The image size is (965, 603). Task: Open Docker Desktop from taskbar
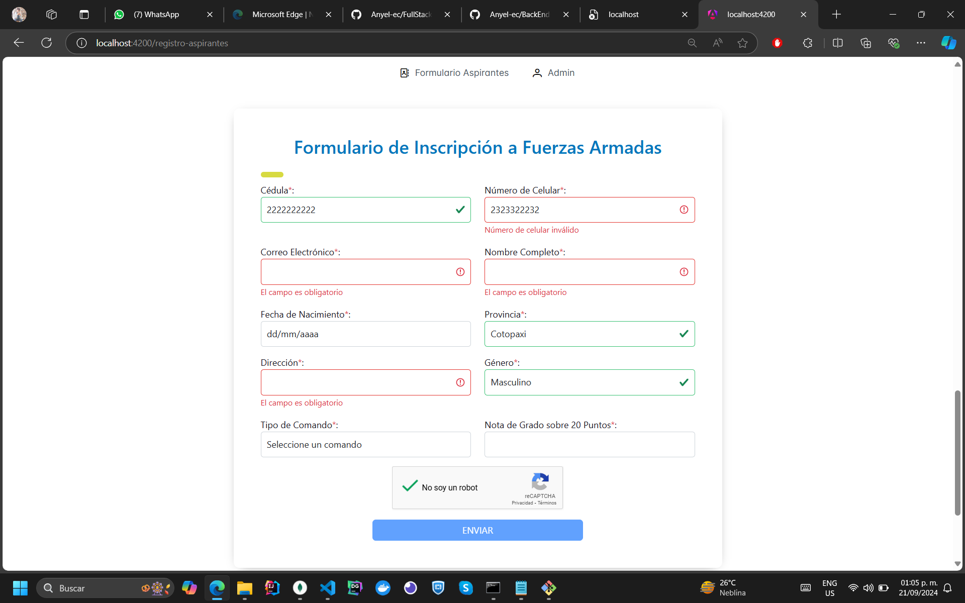(383, 588)
